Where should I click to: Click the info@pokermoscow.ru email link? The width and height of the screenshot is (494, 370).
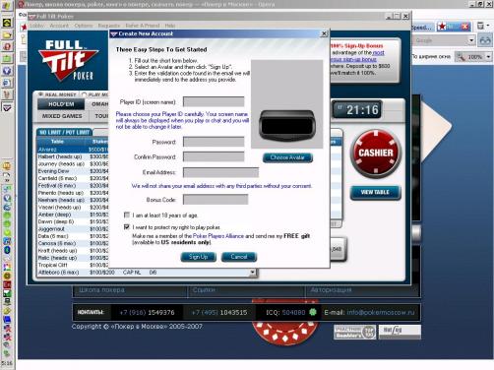point(381,312)
